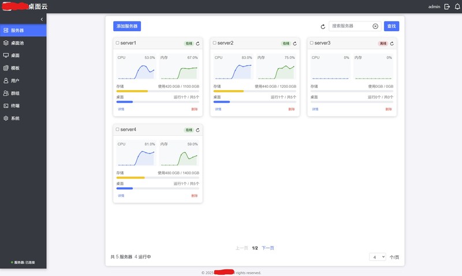
Task: Click server2 CPU usage chart
Action: [233, 67]
